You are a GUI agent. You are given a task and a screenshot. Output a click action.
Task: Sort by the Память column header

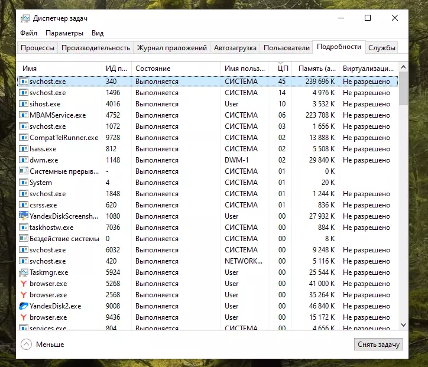pyautogui.click(x=316, y=68)
